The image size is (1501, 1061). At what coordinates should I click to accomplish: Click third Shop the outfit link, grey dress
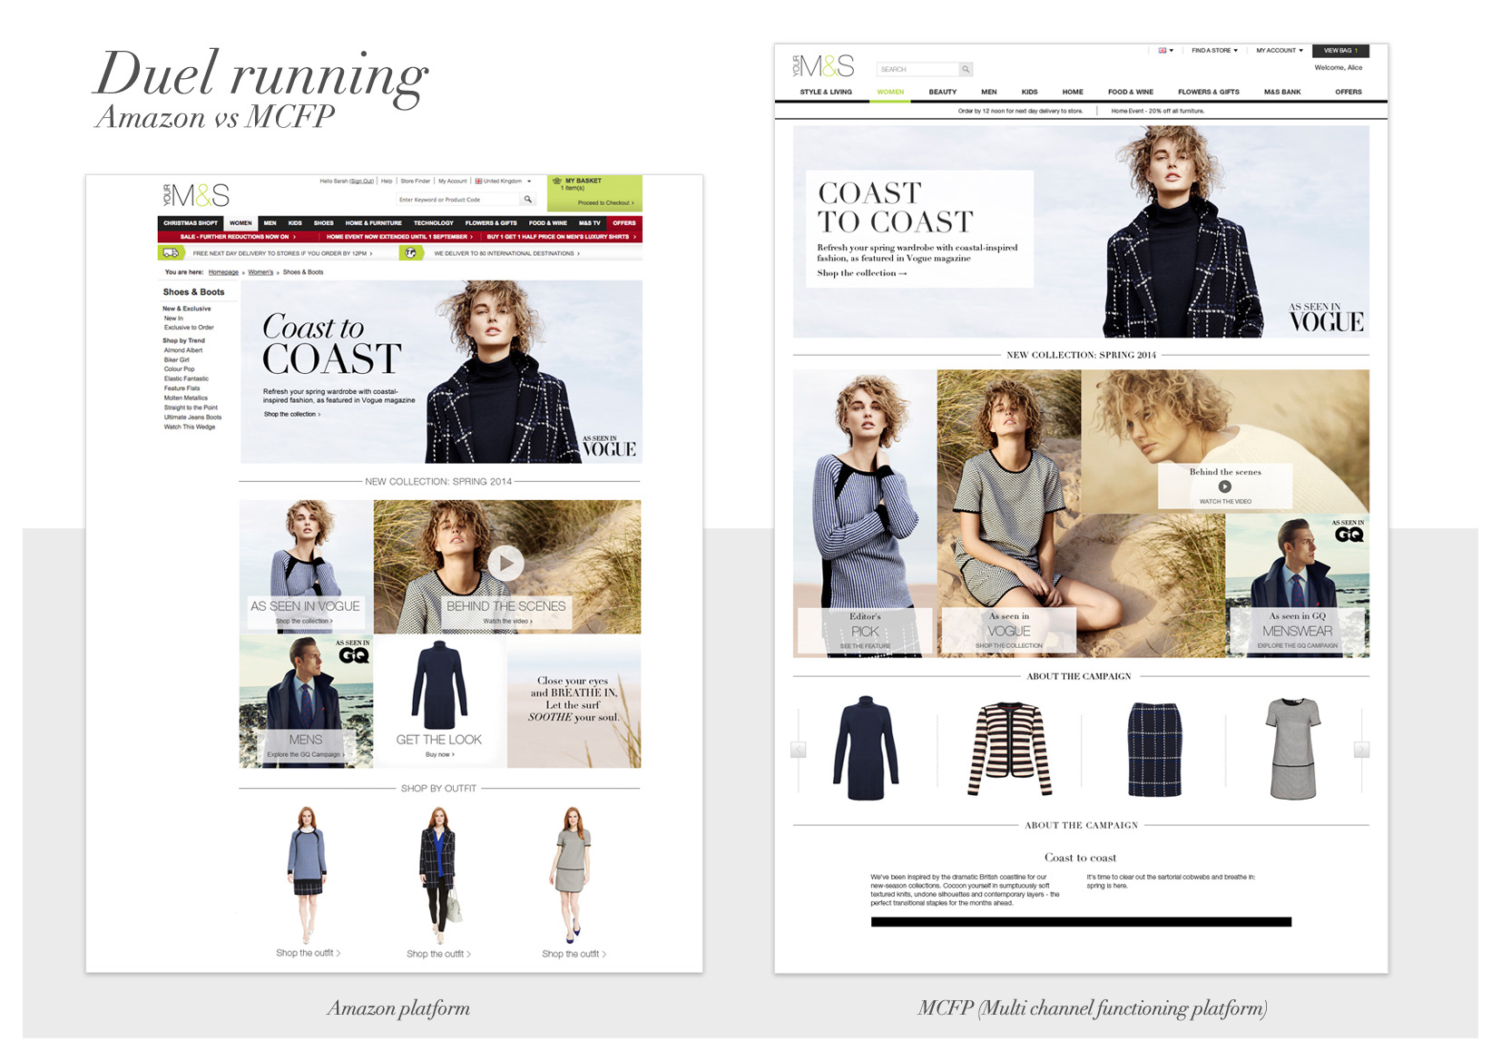[574, 954]
